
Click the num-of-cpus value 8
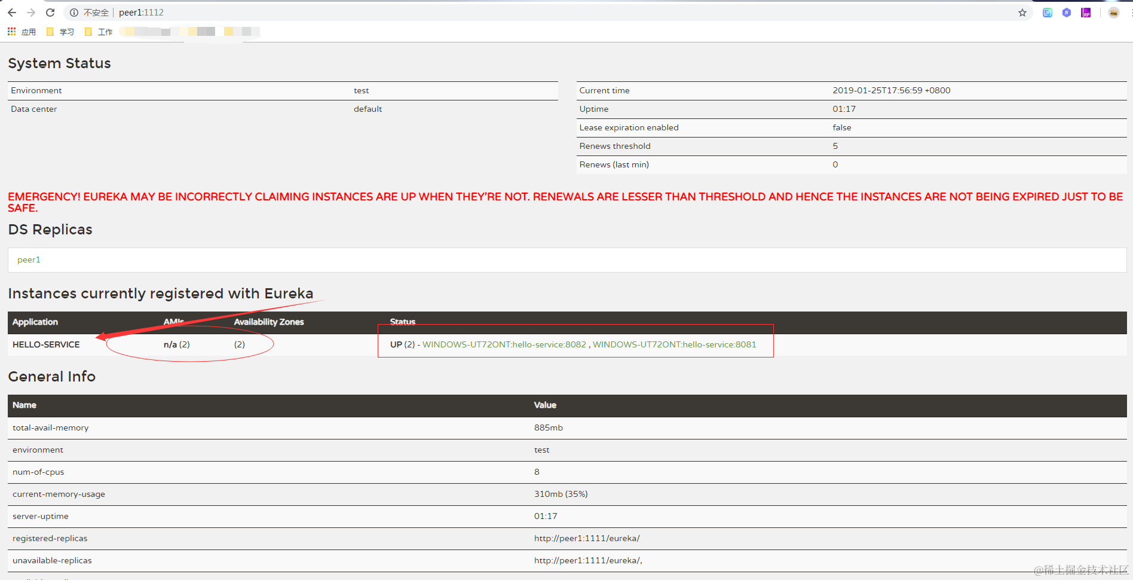tap(537, 472)
